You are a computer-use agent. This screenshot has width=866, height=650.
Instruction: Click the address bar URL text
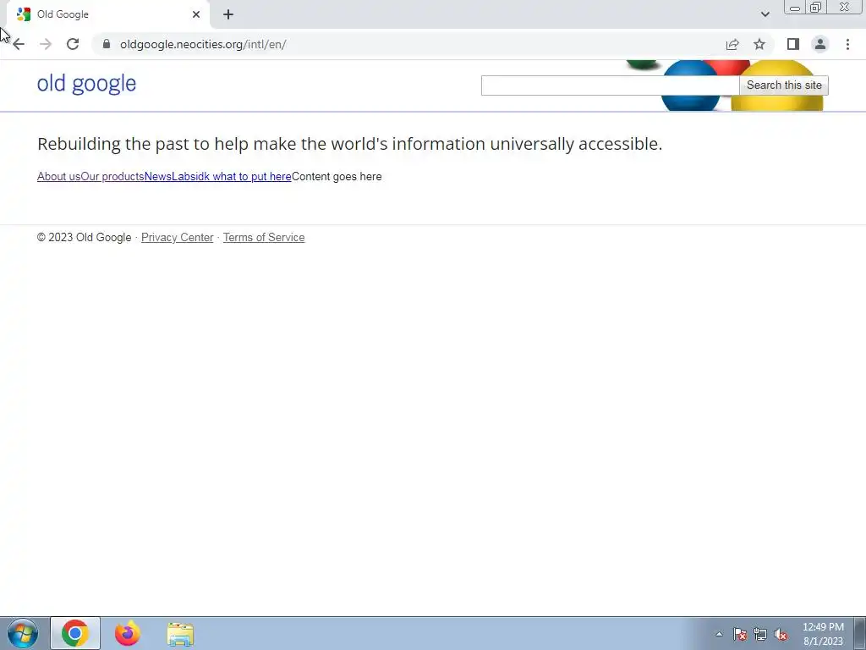203,44
